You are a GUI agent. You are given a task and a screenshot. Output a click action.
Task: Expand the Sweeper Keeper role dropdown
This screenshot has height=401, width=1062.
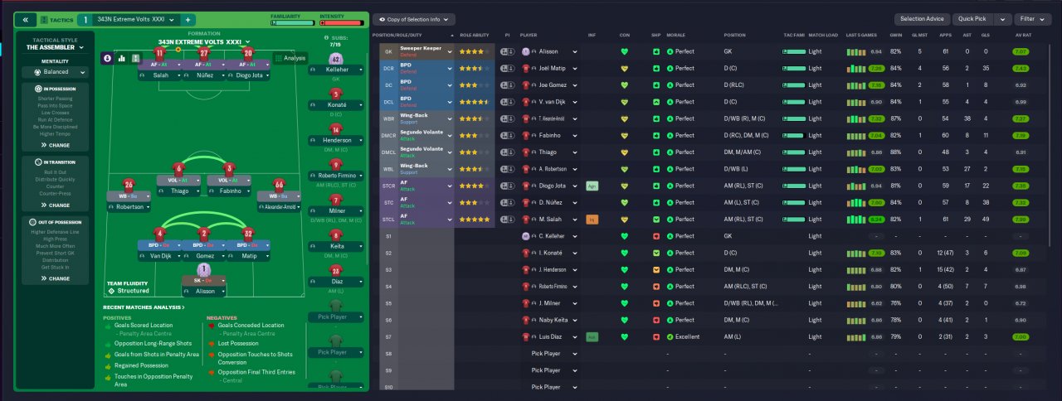click(x=451, y=51)
